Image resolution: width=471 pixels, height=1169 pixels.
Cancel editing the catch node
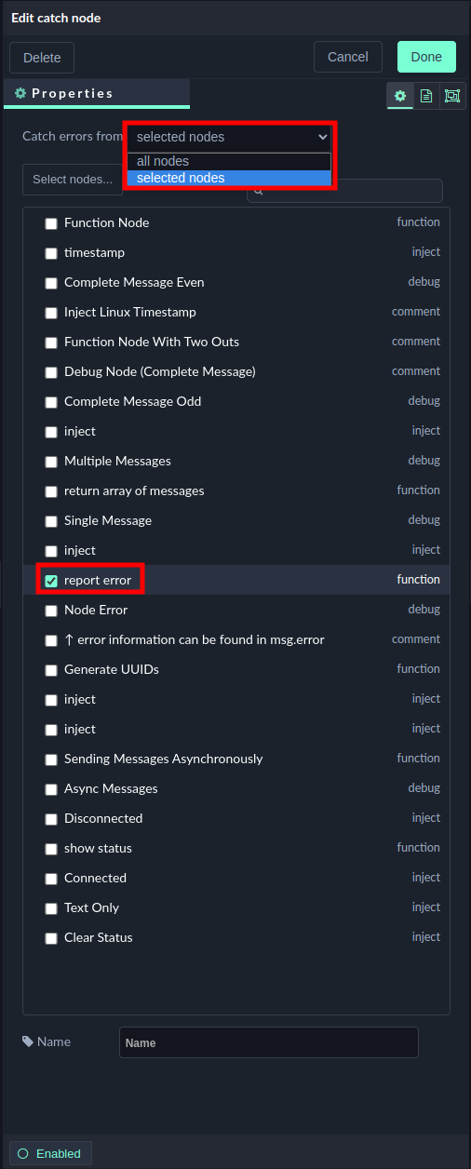pyautogui.click(x=348, y=57)
